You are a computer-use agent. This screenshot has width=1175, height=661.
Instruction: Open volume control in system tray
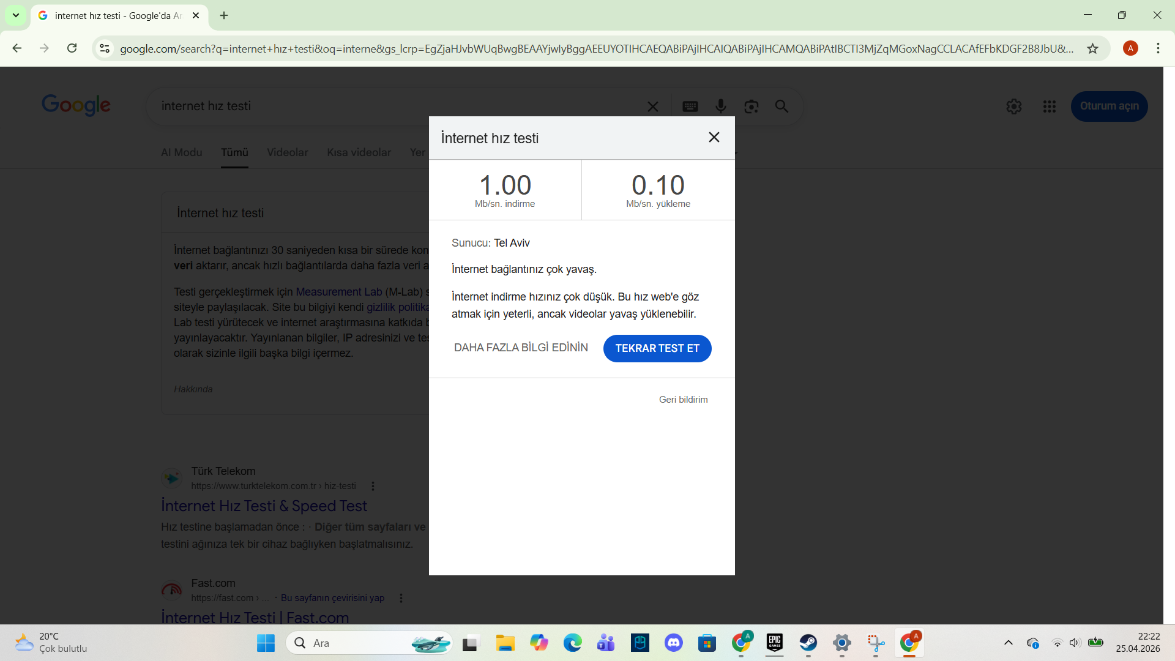[x=1075, y=643]
